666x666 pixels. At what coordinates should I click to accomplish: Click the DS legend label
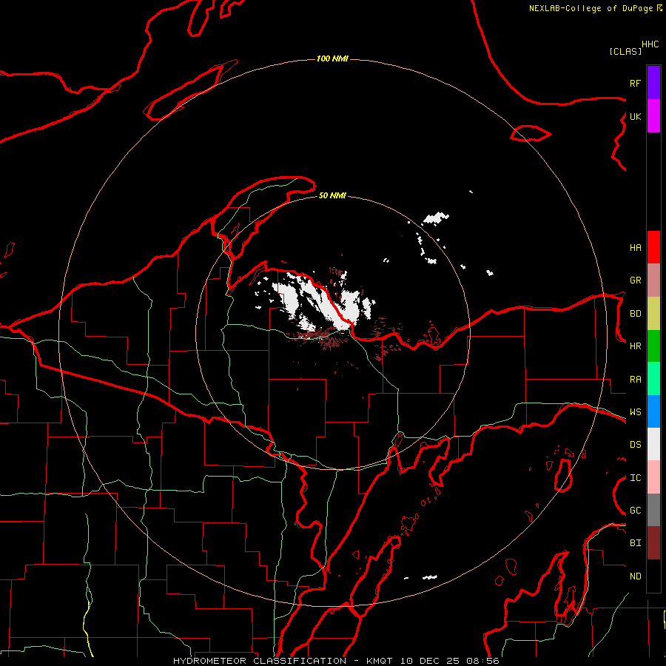click(x=635, y=445)
